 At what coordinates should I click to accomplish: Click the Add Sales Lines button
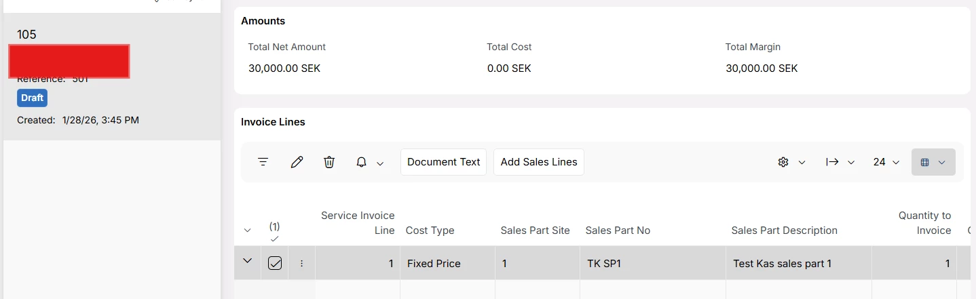point(539,162)
